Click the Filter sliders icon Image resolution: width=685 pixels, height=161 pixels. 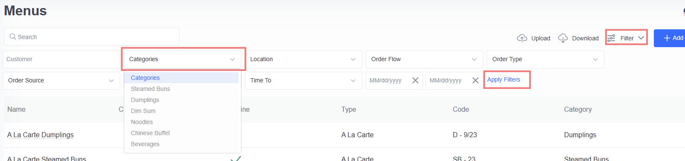click(x=611, y=38)
